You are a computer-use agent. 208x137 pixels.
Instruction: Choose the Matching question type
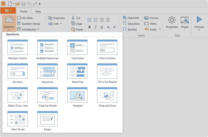[x=77, y=74]
